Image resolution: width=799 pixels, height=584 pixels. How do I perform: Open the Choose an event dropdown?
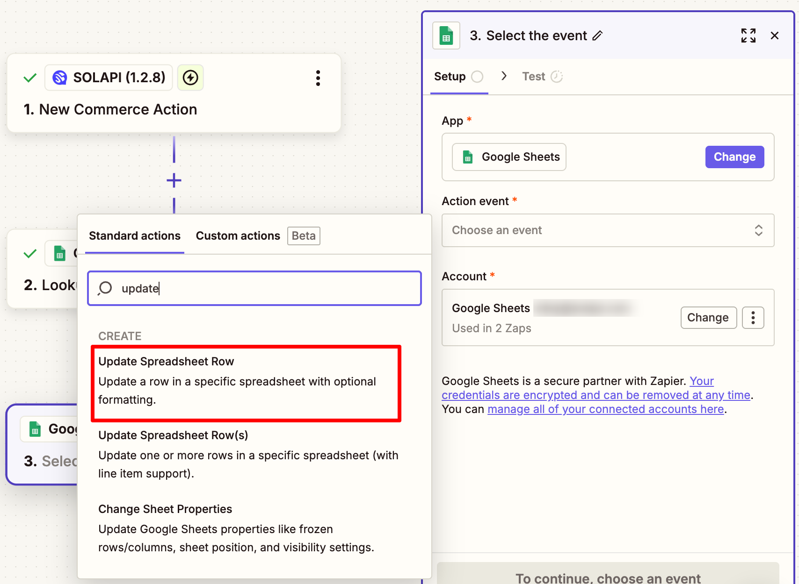pos(608,230)
